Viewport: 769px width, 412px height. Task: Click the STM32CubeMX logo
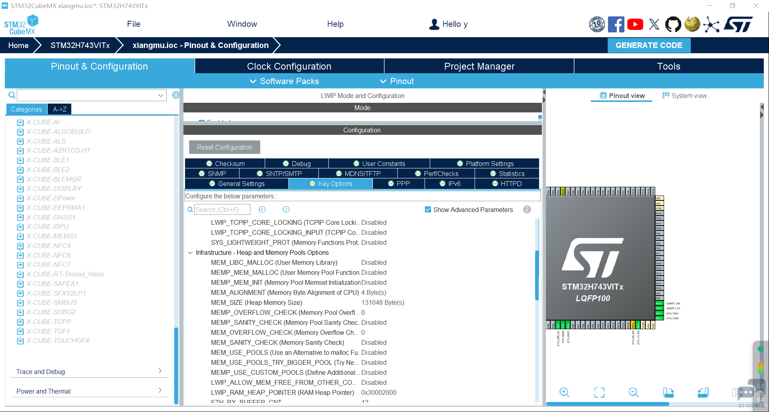22,25
